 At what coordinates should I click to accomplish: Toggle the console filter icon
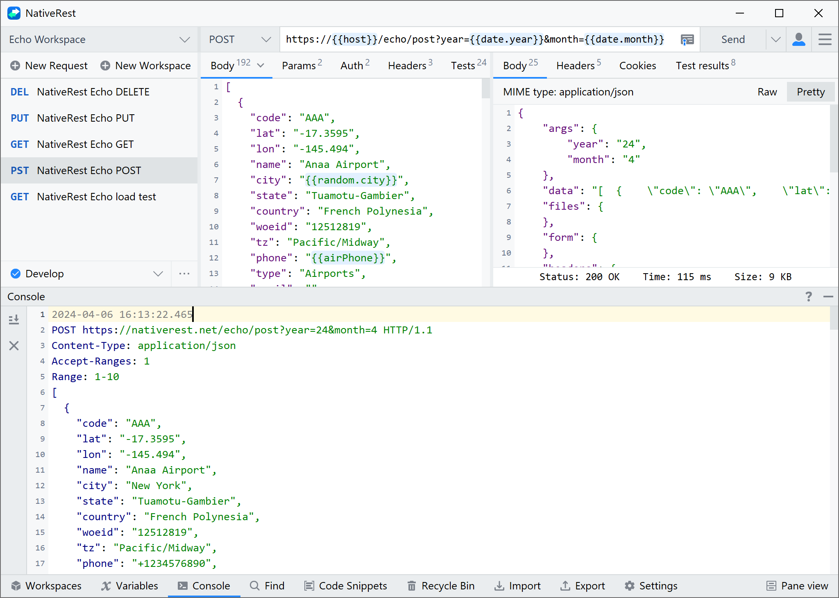click(x=13, y=319)
